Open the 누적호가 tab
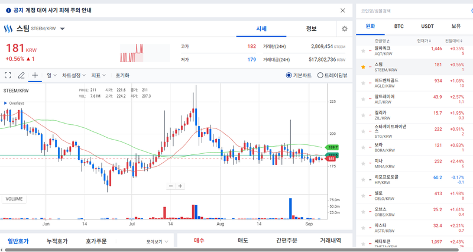Image resolution: width=473 pixels, height=252 pixels. click(57, 241)
